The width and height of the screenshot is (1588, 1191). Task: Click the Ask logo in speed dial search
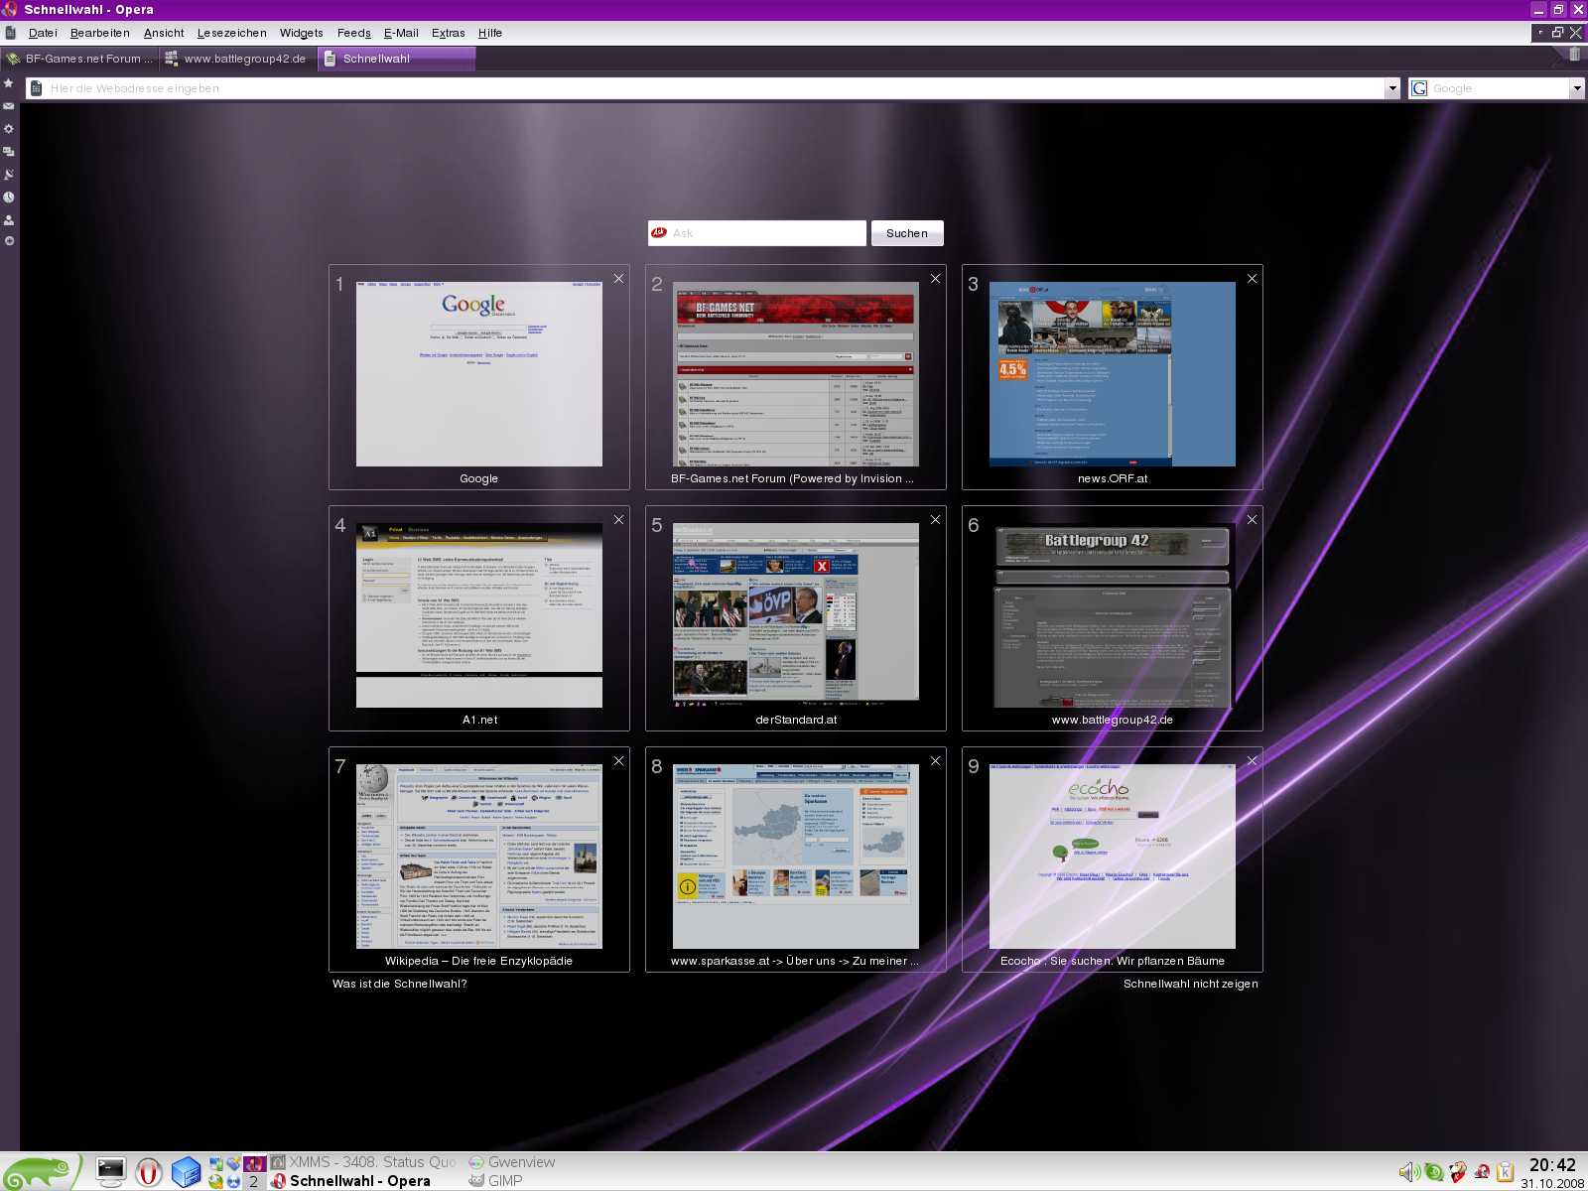coord(658,233)
